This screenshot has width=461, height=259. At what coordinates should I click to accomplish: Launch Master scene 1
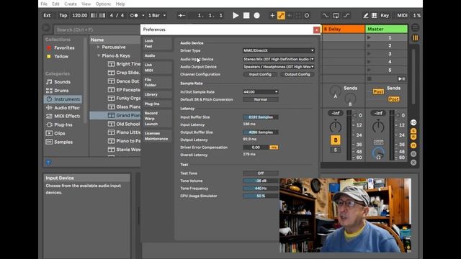point(369,37)
